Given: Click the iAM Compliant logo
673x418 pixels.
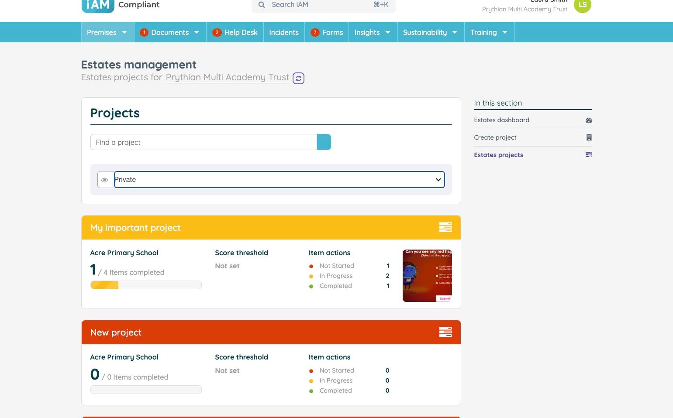Looking at the screenshot, I should coord(121,5).
